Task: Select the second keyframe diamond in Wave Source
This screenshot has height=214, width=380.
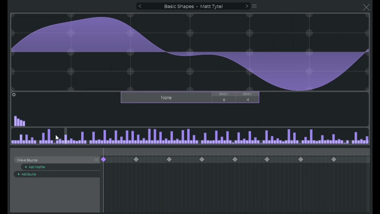Action: pyautogui.click(x=136, y=160)
